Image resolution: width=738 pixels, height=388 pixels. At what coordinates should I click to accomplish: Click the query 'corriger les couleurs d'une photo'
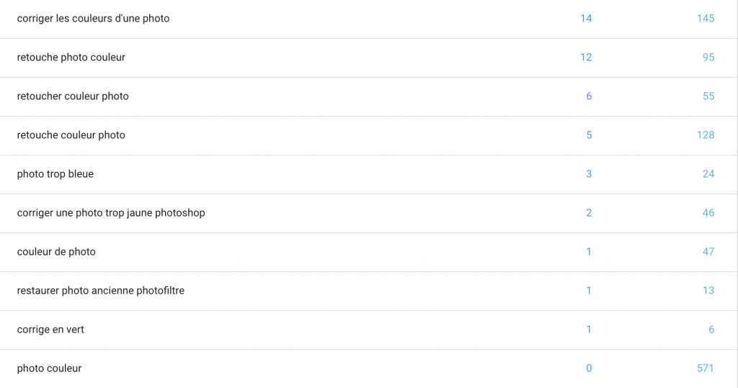click(93, 18)
